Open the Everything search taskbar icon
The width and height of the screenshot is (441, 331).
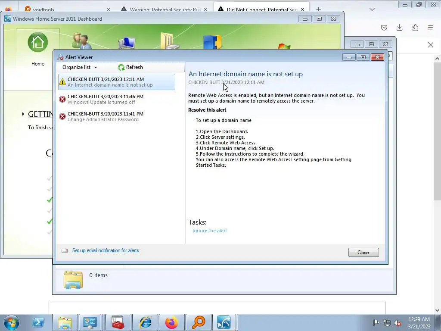click(199, 322)
